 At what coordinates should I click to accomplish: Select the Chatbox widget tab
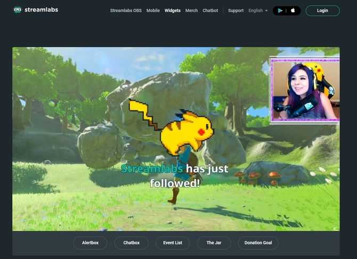pyautogui.click(x=132, y=243)
